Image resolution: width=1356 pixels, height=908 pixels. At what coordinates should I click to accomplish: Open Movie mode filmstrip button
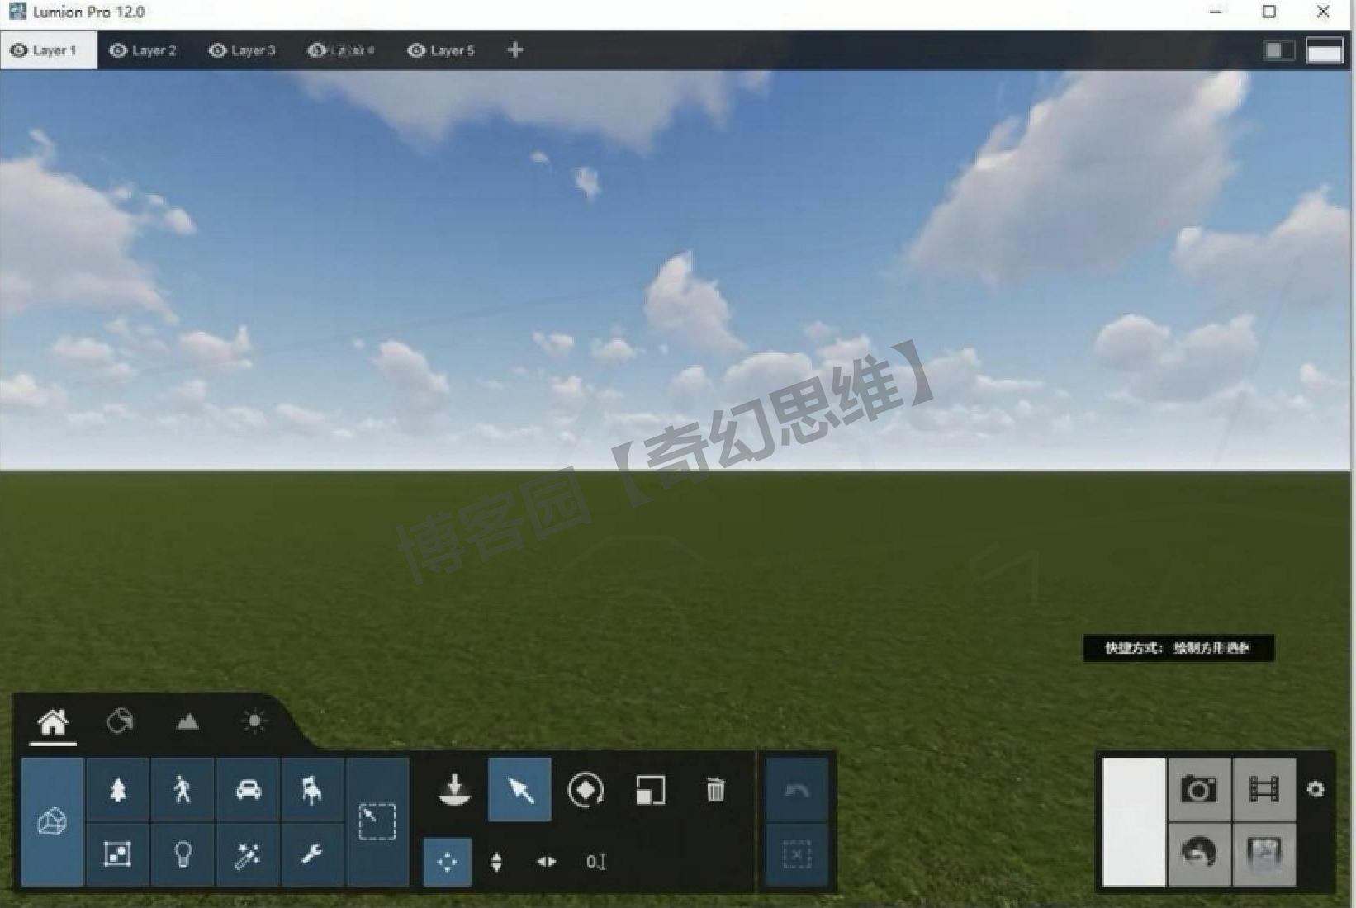click(1264, 790)
